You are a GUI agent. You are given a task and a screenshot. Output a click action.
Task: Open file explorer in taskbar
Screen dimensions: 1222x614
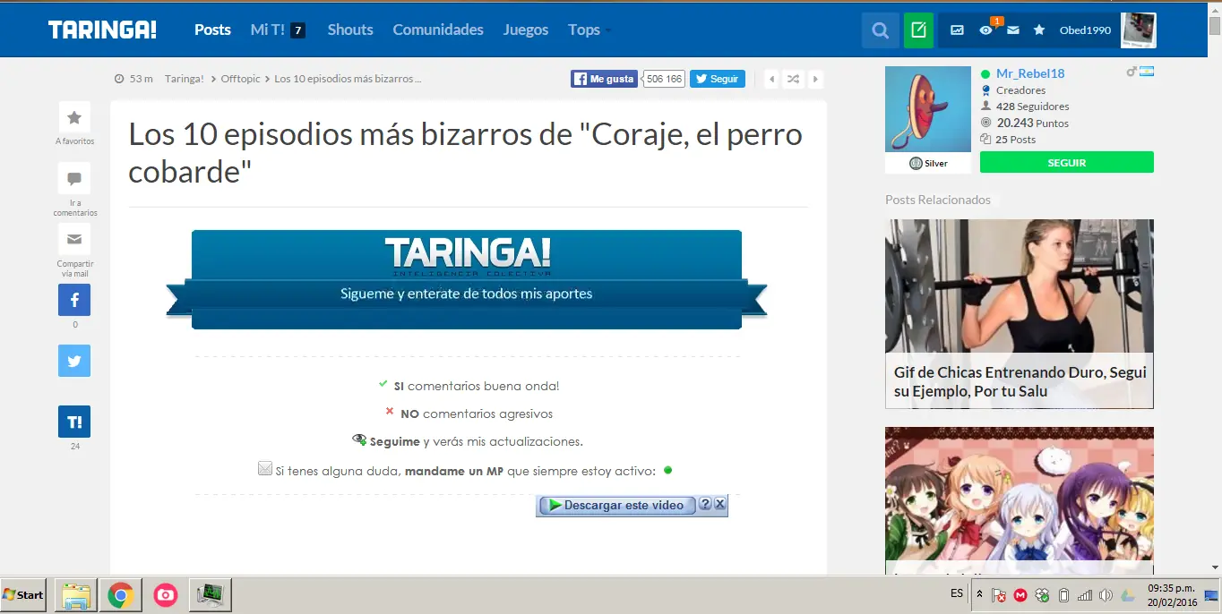click(x=76, y=595)
